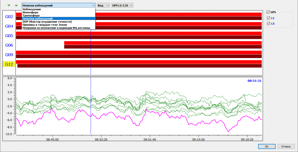Click the green up arrow icon
298x152 pixels.
click(16, 5)
